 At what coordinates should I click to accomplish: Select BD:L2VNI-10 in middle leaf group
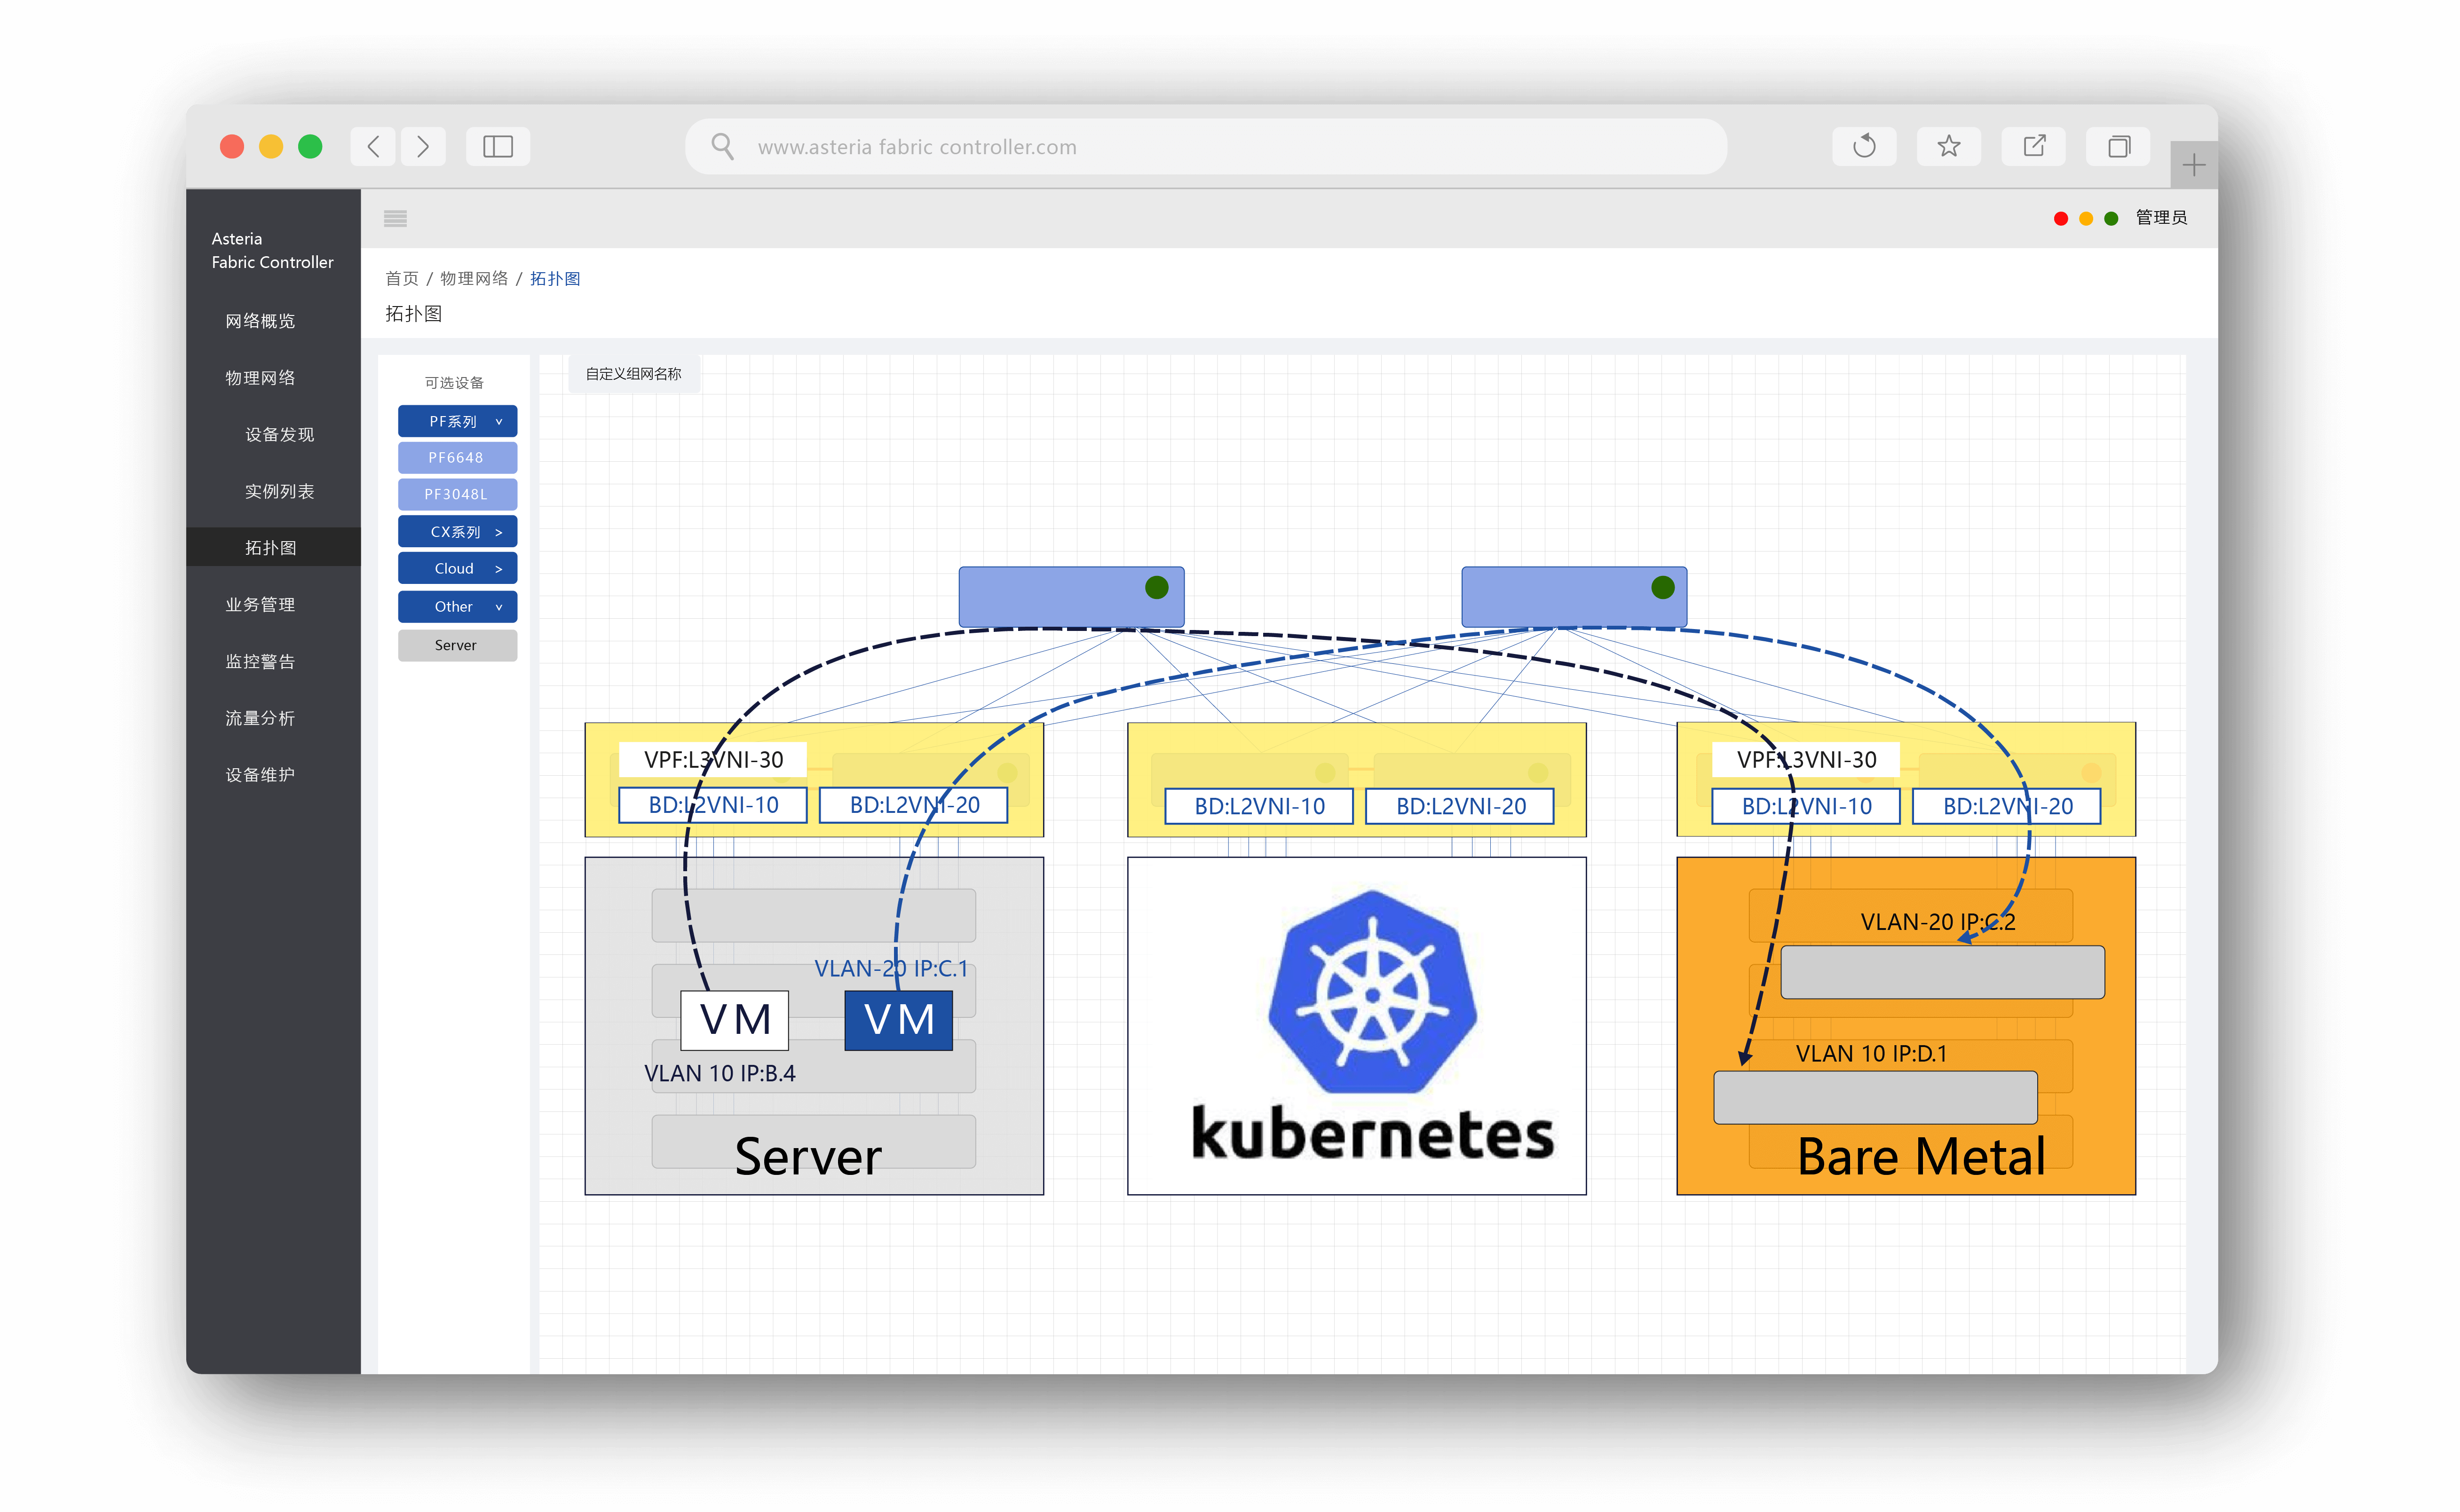[1259, 806]
